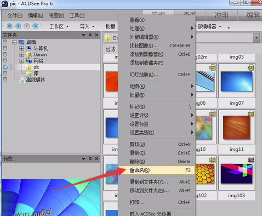
Task: Choose 幻灯放映 in the context menu
Action: click(x=157, y=75)
